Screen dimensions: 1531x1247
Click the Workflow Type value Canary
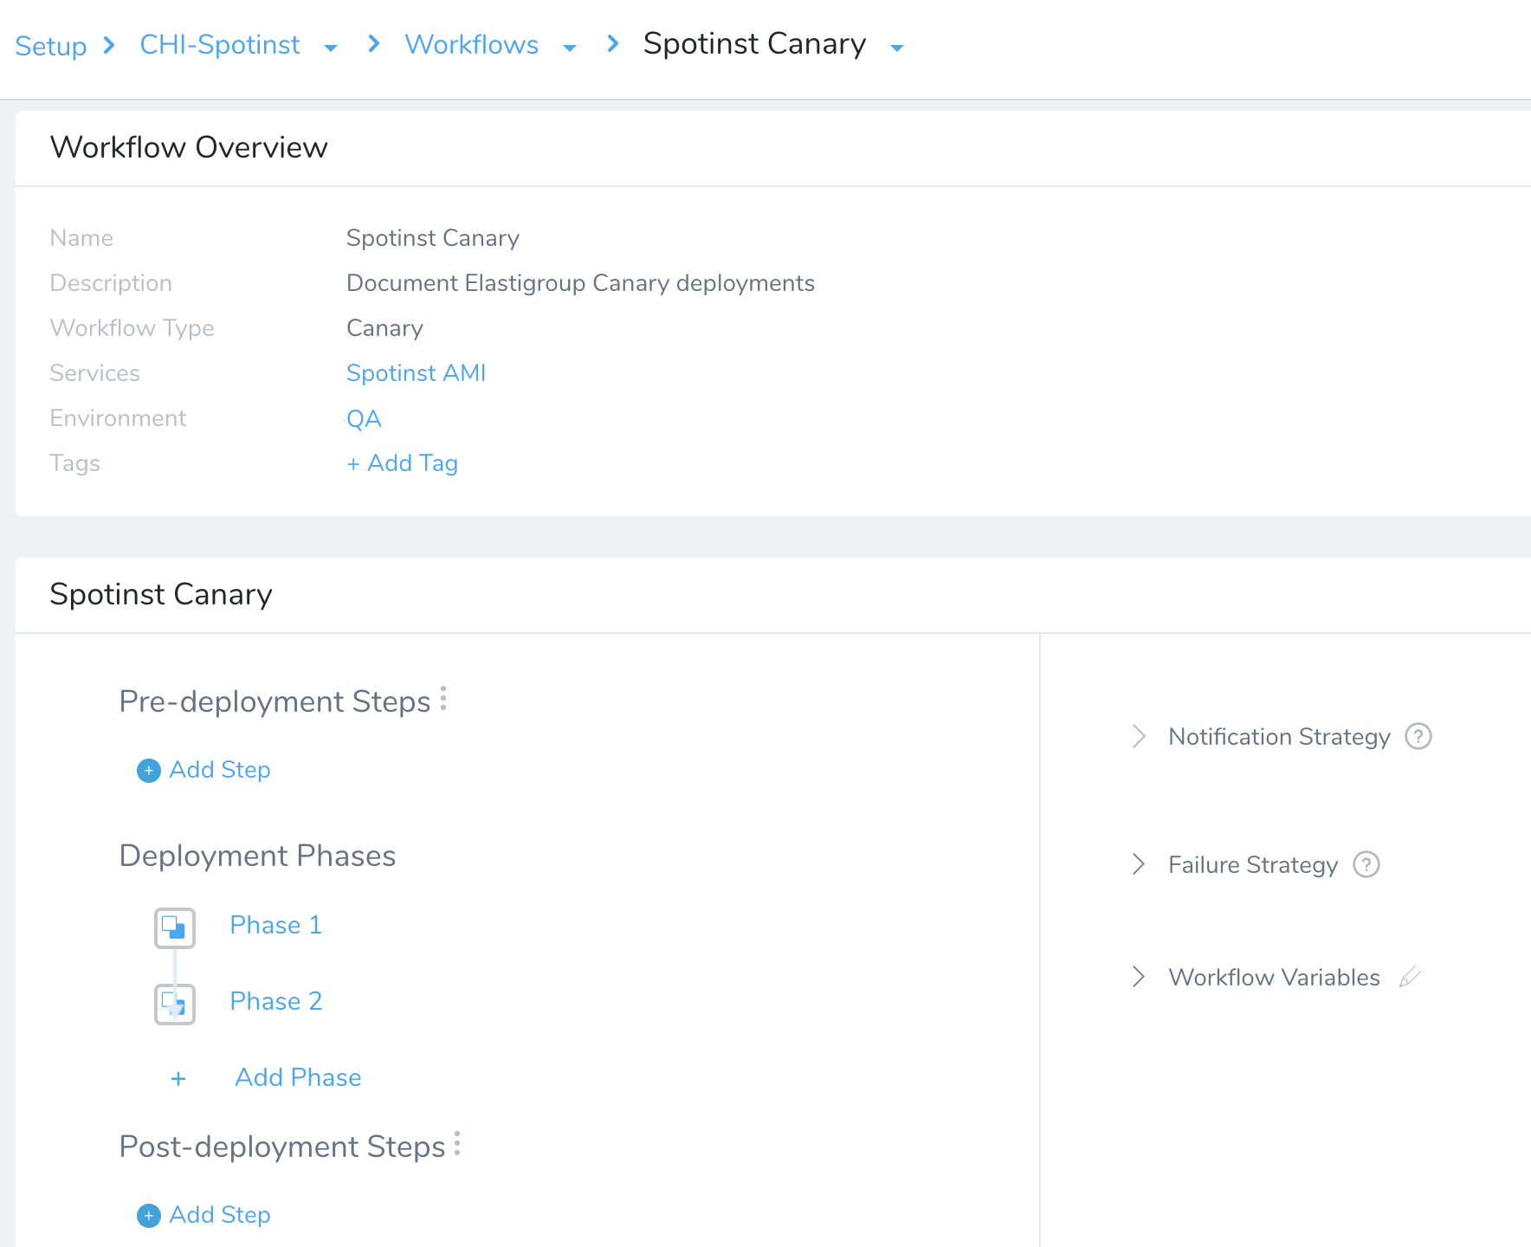click(x=384, y=328)
